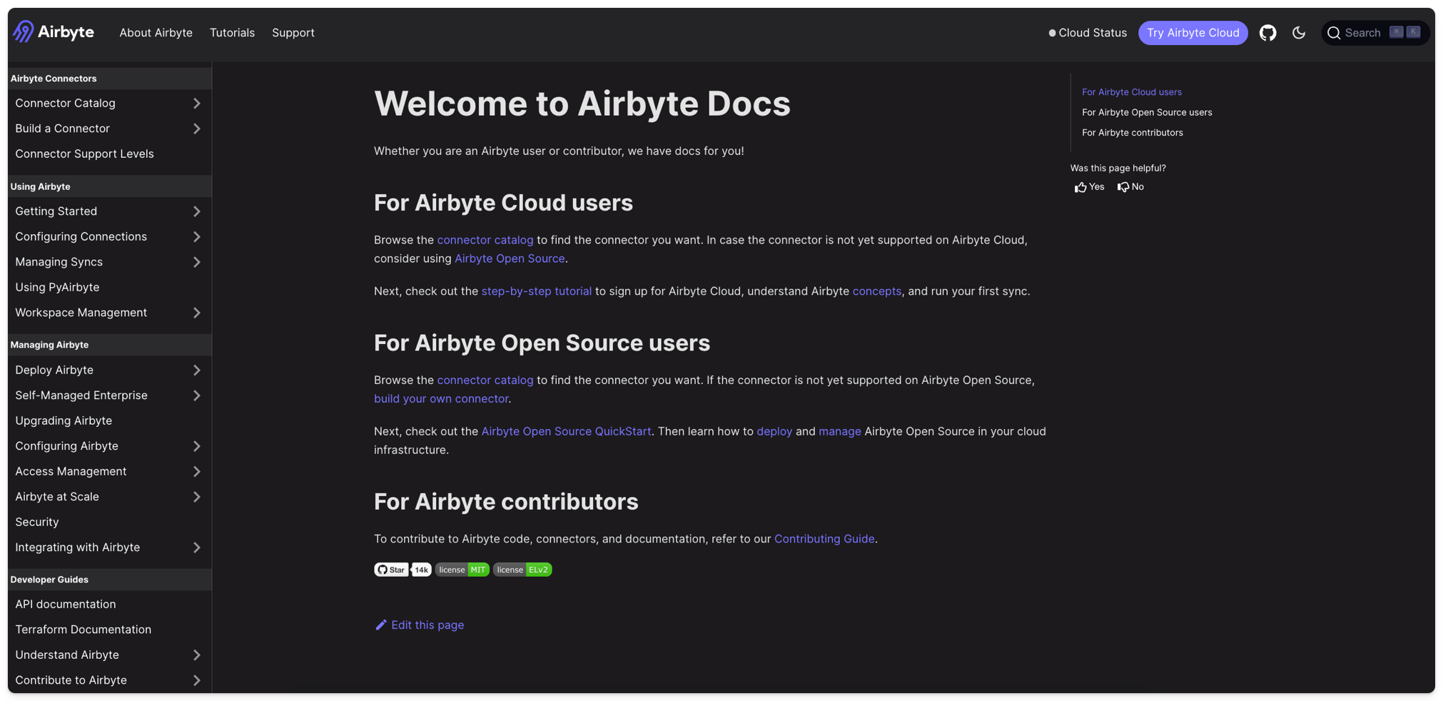
Task: Click connector catalog link under Open Source users
Action: (x=485, y=380)
